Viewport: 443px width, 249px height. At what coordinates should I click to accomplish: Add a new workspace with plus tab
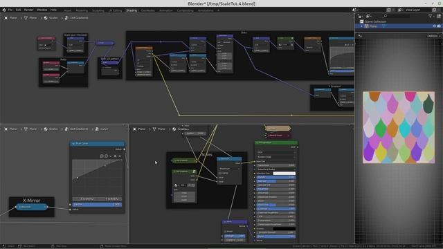(218, 10)
